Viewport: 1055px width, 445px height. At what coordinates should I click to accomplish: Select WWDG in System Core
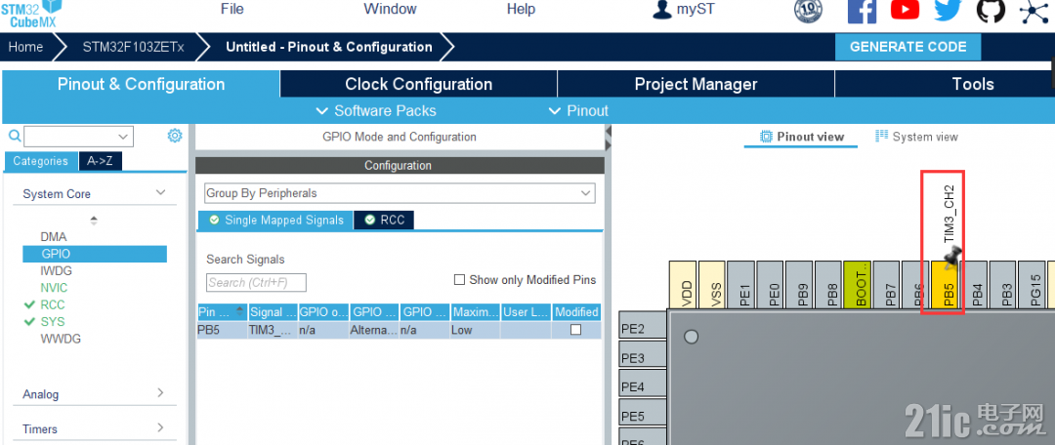click(x=61, y=339)
